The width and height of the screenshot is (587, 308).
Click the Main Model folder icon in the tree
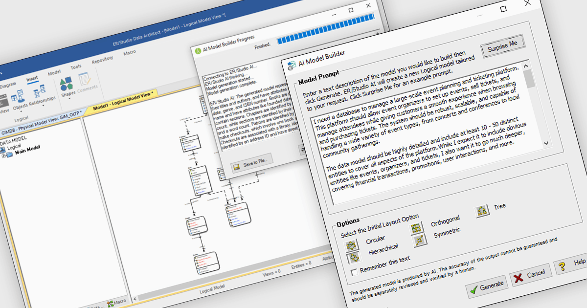click(10, 155)
